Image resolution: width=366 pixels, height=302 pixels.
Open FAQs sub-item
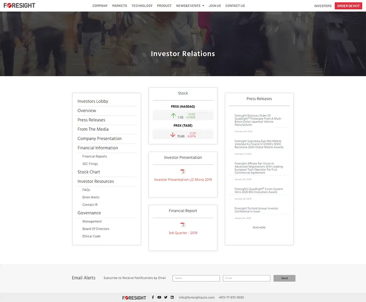pyautogui.click(x=86, y=190)
